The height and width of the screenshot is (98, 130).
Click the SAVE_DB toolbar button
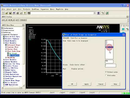point(4,20)
